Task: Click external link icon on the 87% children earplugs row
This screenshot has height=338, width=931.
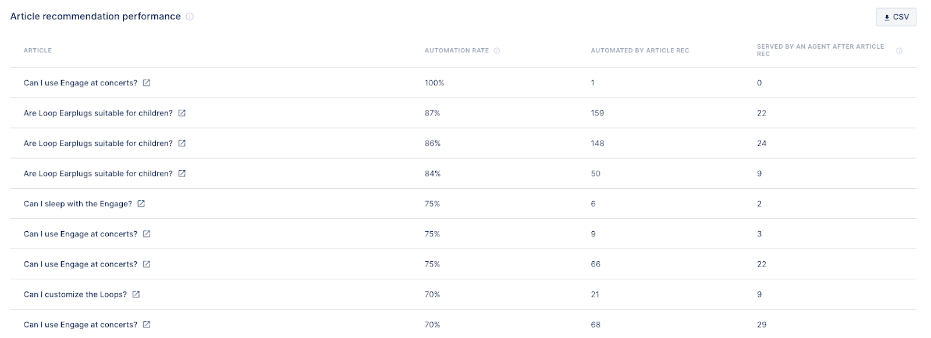Action: tap(182, 113)
